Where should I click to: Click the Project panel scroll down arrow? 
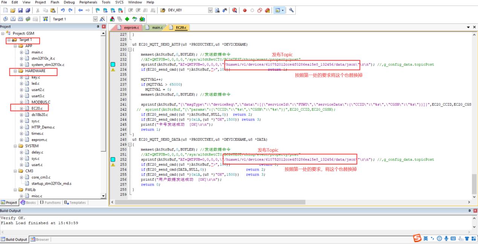point(104,196)
